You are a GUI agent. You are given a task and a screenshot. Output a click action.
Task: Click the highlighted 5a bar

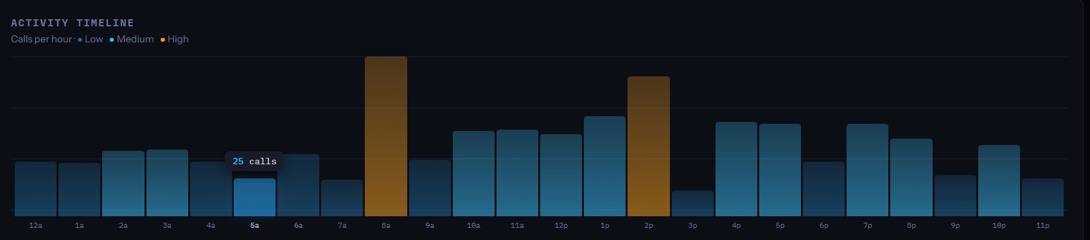254,197
